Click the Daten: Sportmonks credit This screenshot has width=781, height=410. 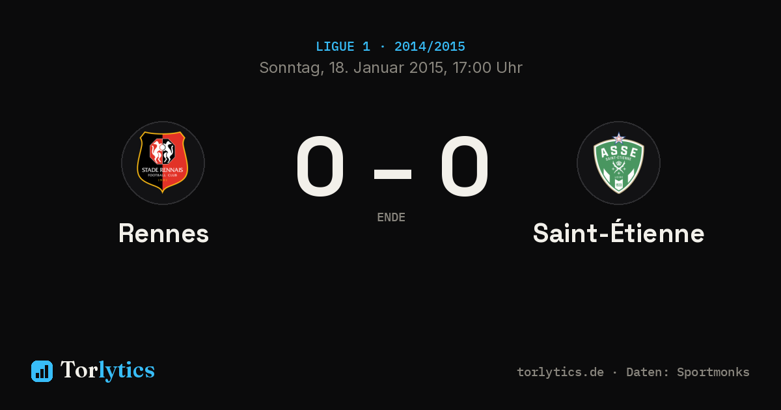(x=688, y=372)
